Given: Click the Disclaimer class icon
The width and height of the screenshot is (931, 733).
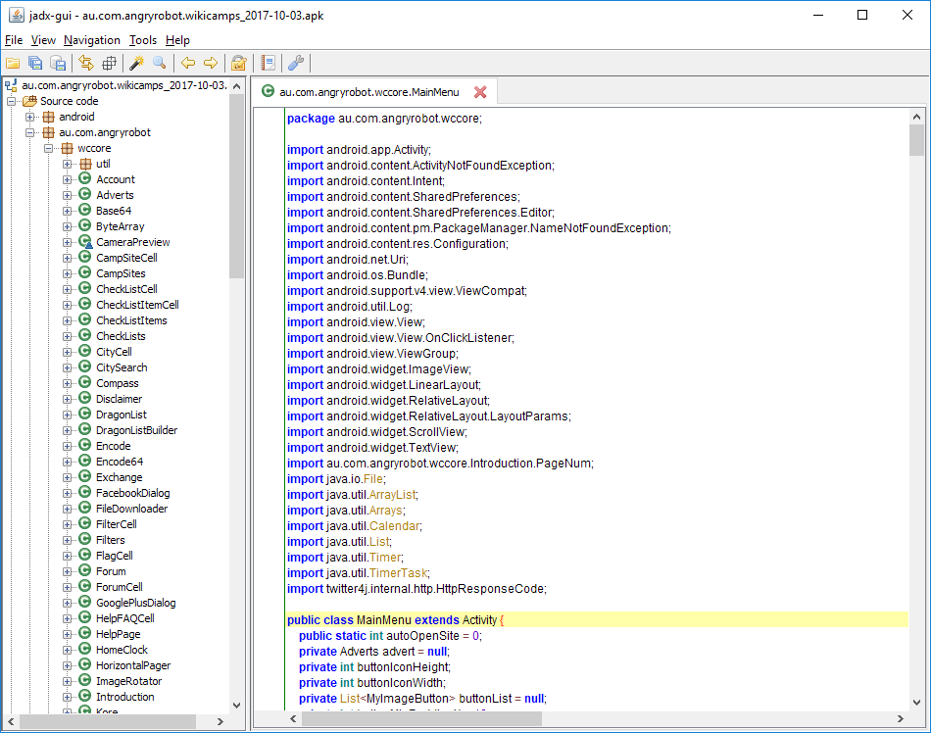Looking at the screenshot, I should tap(85, 398).
